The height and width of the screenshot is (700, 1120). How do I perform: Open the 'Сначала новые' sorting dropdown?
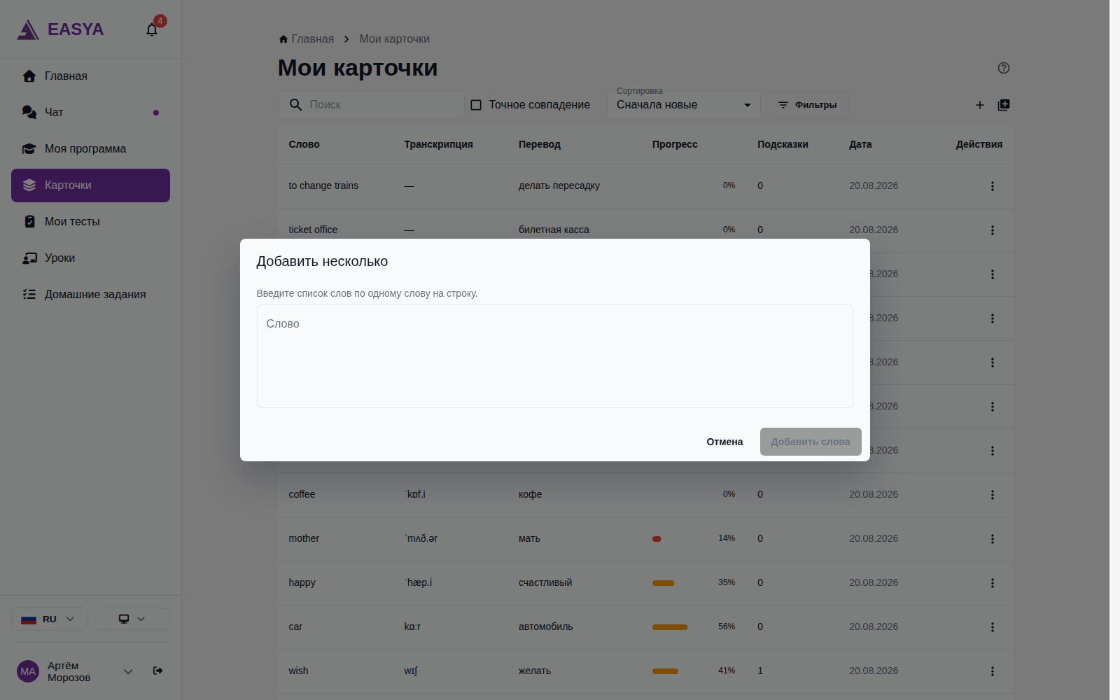(684, 105)
